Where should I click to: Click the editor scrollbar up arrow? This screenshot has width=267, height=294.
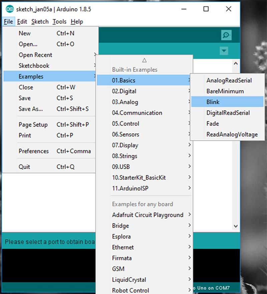point(236,63)
